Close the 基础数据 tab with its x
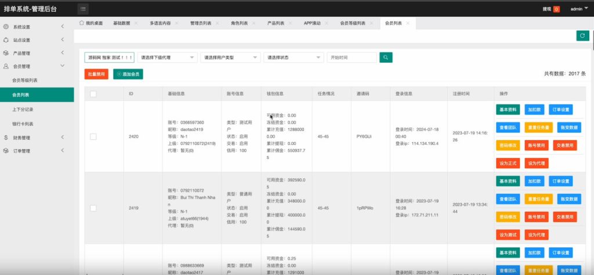The image size is (594, 275). pyautogui.click(x=136, y=23)
